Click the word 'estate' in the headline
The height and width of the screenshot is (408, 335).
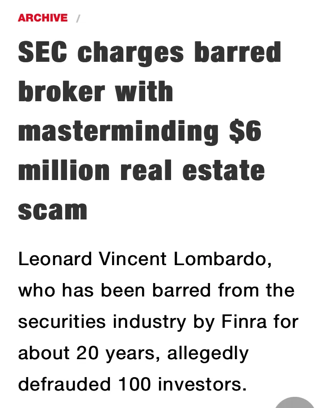pos(223,171)
